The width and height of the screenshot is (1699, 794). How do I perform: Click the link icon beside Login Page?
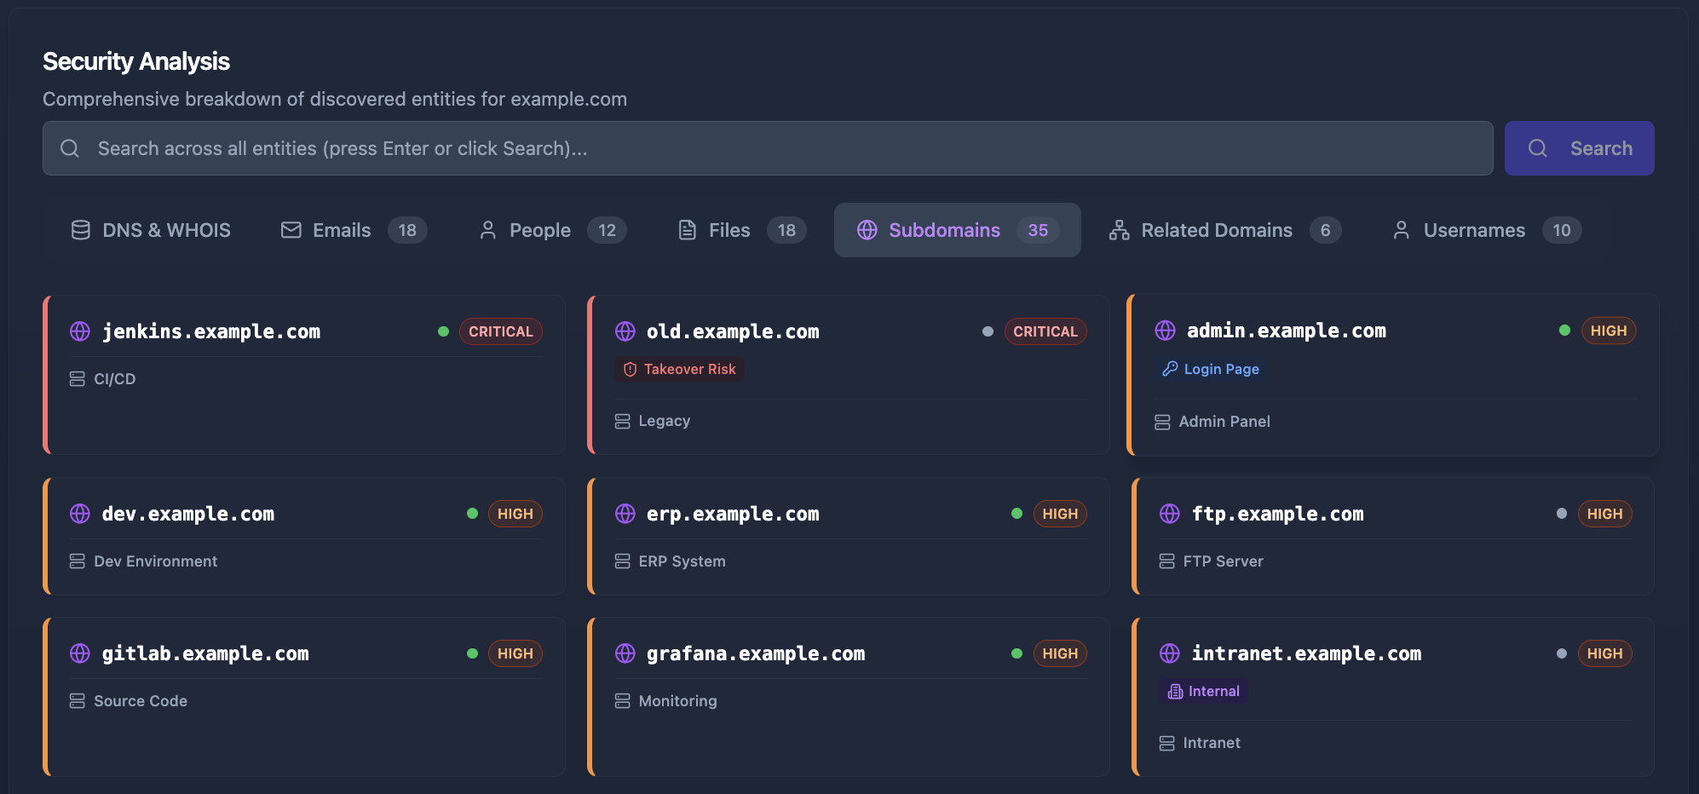(1168, 369)
